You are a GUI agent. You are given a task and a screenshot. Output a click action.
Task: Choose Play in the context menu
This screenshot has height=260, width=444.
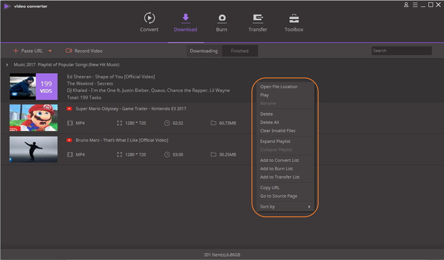click(x=264, y=95)
